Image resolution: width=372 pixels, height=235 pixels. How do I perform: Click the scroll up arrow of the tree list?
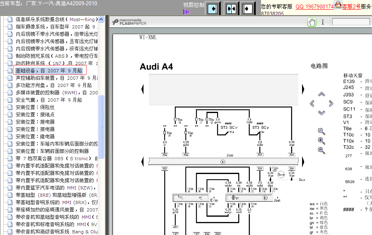coord(101,19)
